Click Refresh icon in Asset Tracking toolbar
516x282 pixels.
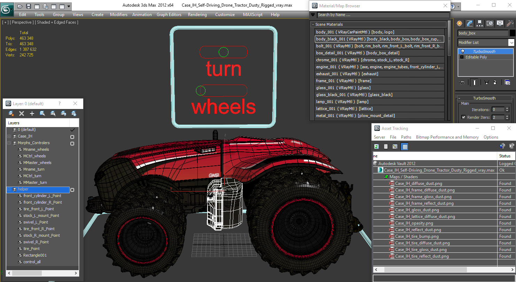(x=376, y=147)
